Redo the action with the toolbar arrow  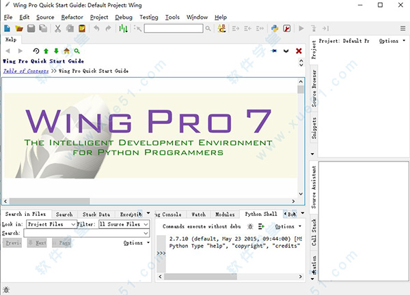click(108, 28)
